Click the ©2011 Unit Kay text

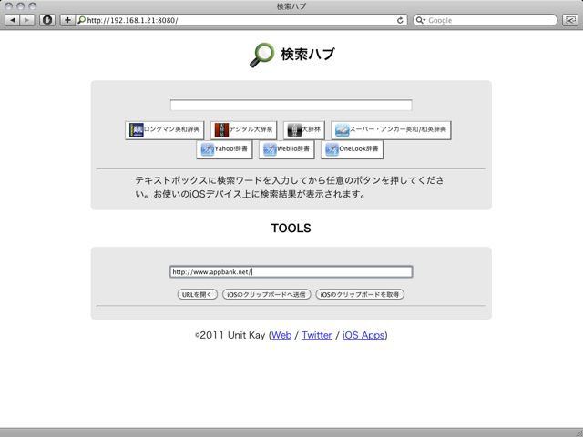point(230,335)
